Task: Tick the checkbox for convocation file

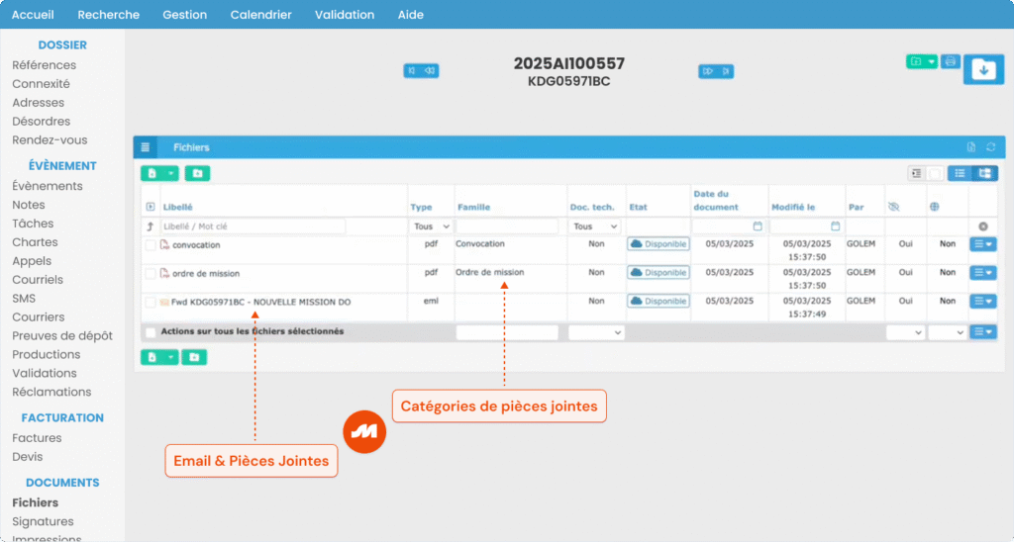Action: 151,245
